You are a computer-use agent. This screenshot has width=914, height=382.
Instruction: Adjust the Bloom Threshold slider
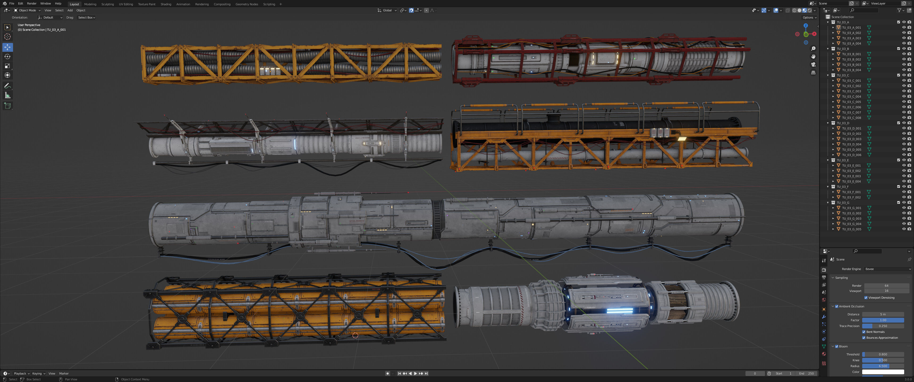[x=883, y=354]
